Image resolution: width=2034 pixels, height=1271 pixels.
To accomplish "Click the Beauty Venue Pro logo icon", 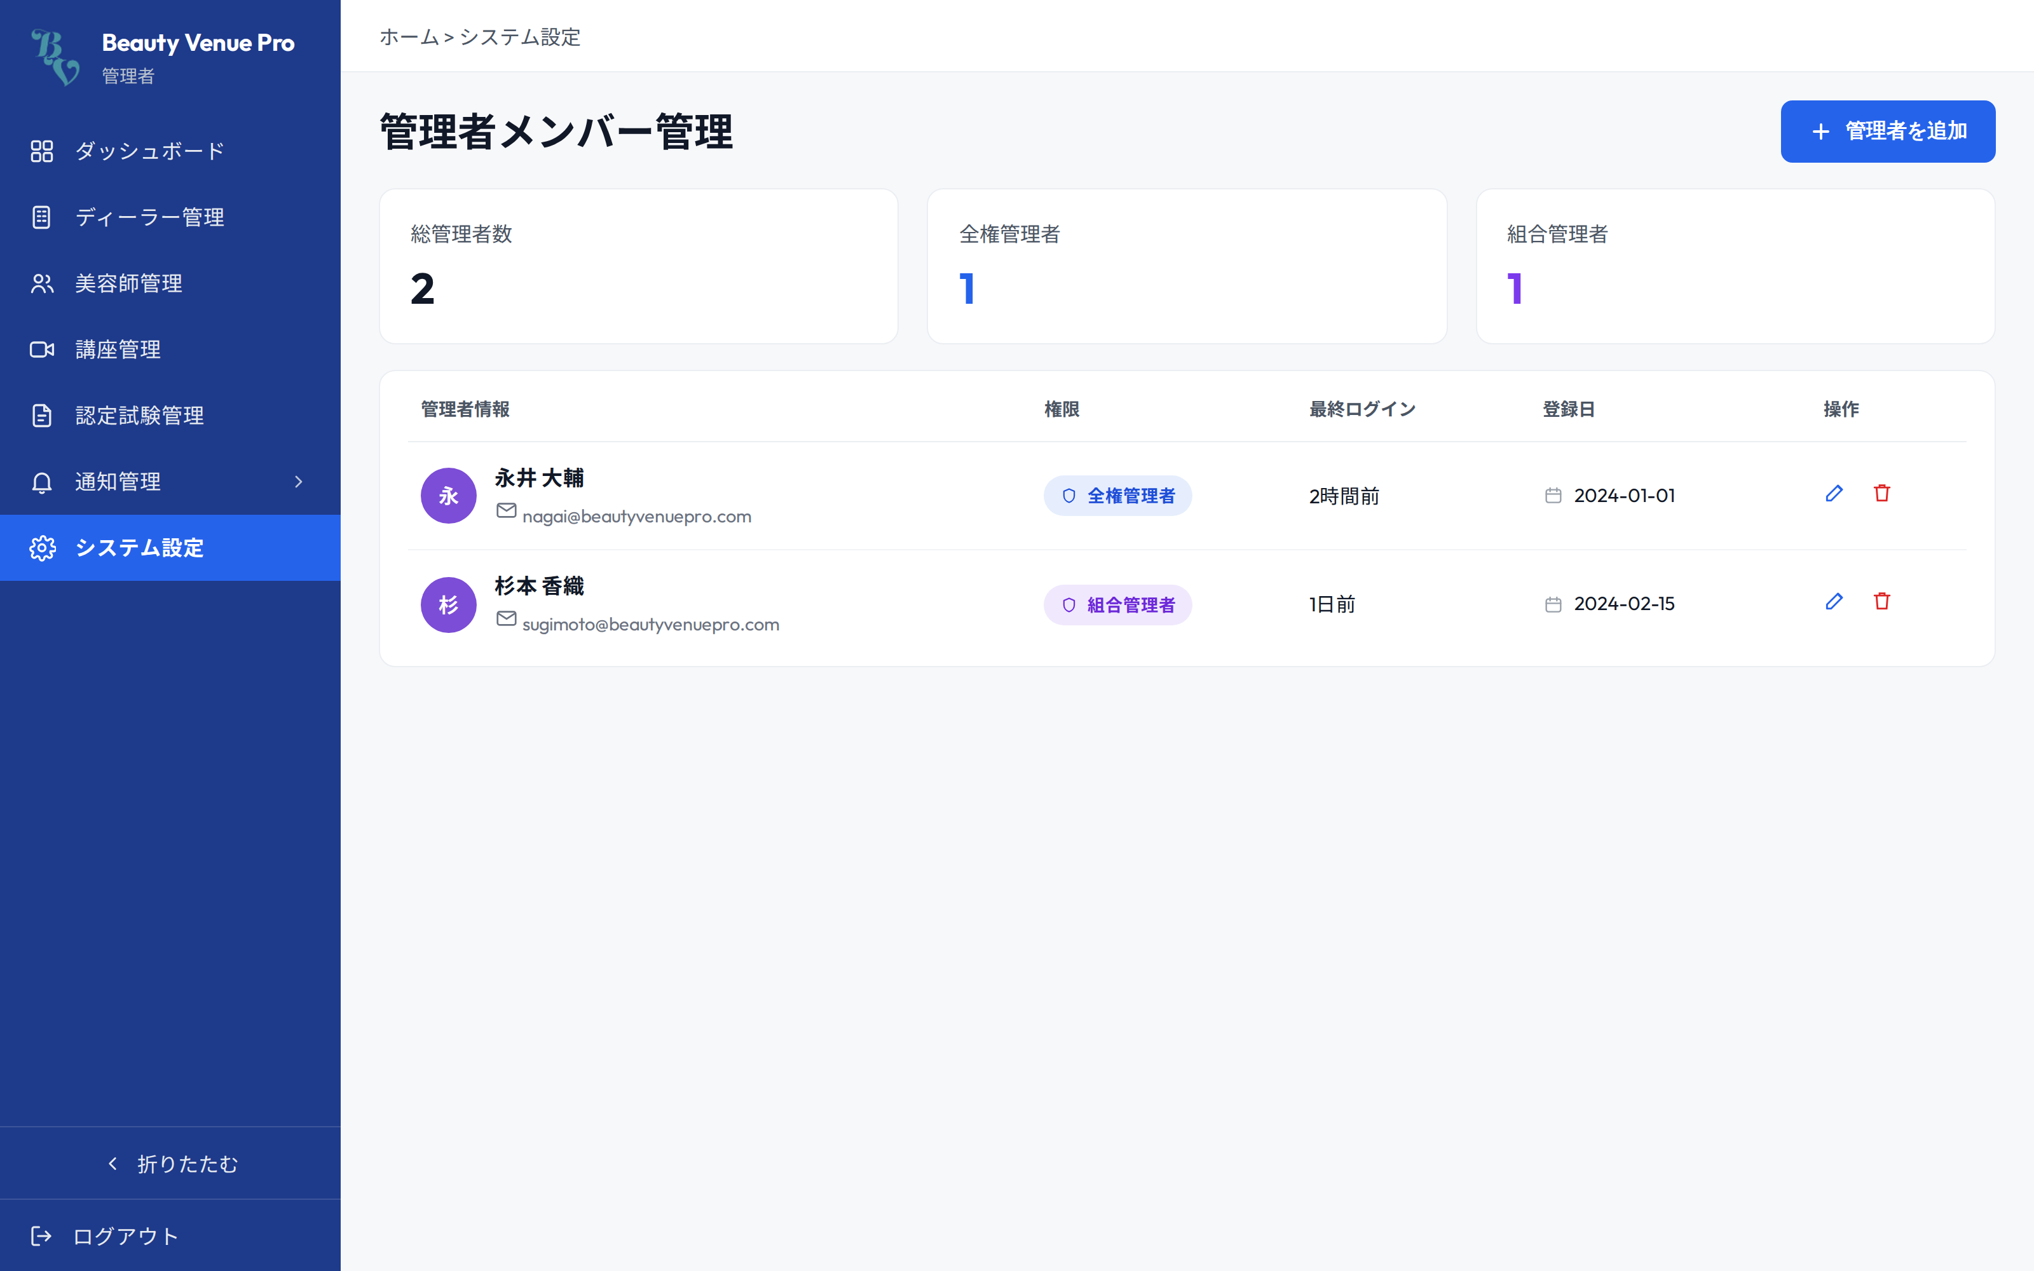I will tap(55, 57).
